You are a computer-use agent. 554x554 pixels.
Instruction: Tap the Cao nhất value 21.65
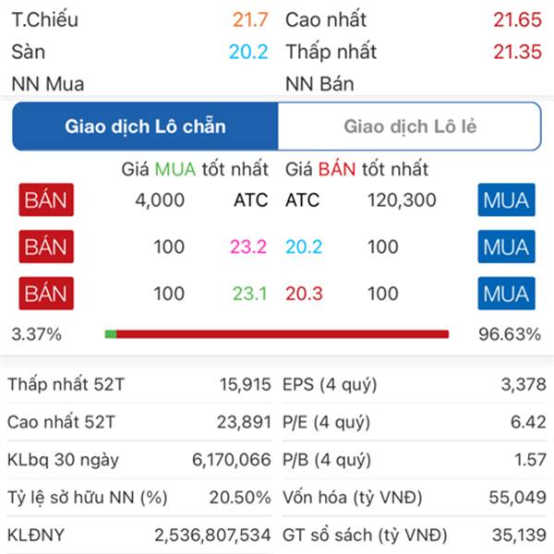517,19
